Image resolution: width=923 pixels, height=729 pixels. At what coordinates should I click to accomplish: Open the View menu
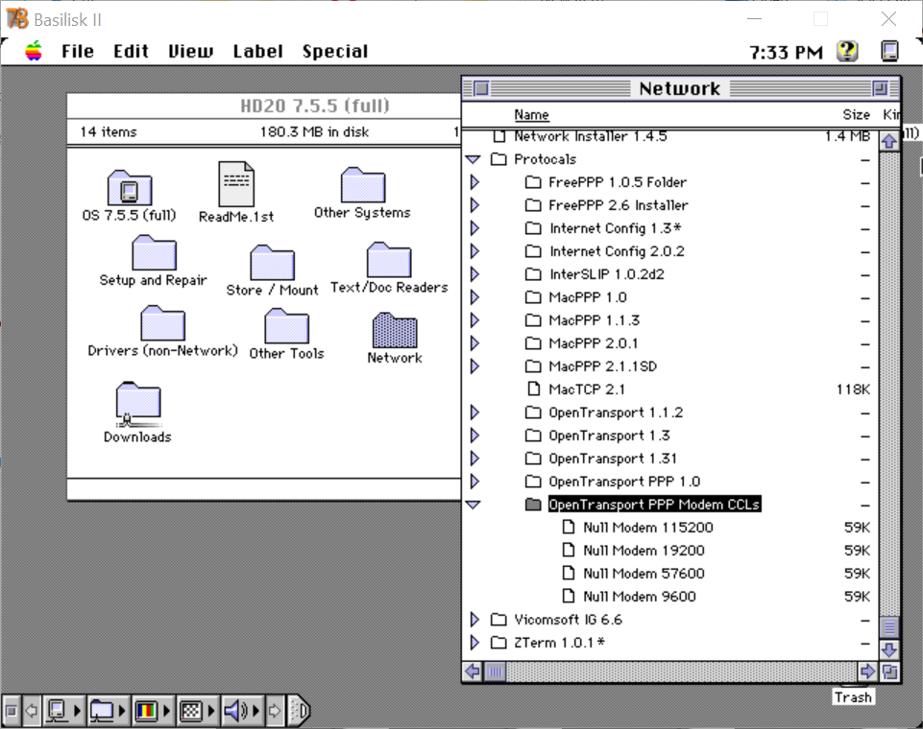(x=191, y=51)
